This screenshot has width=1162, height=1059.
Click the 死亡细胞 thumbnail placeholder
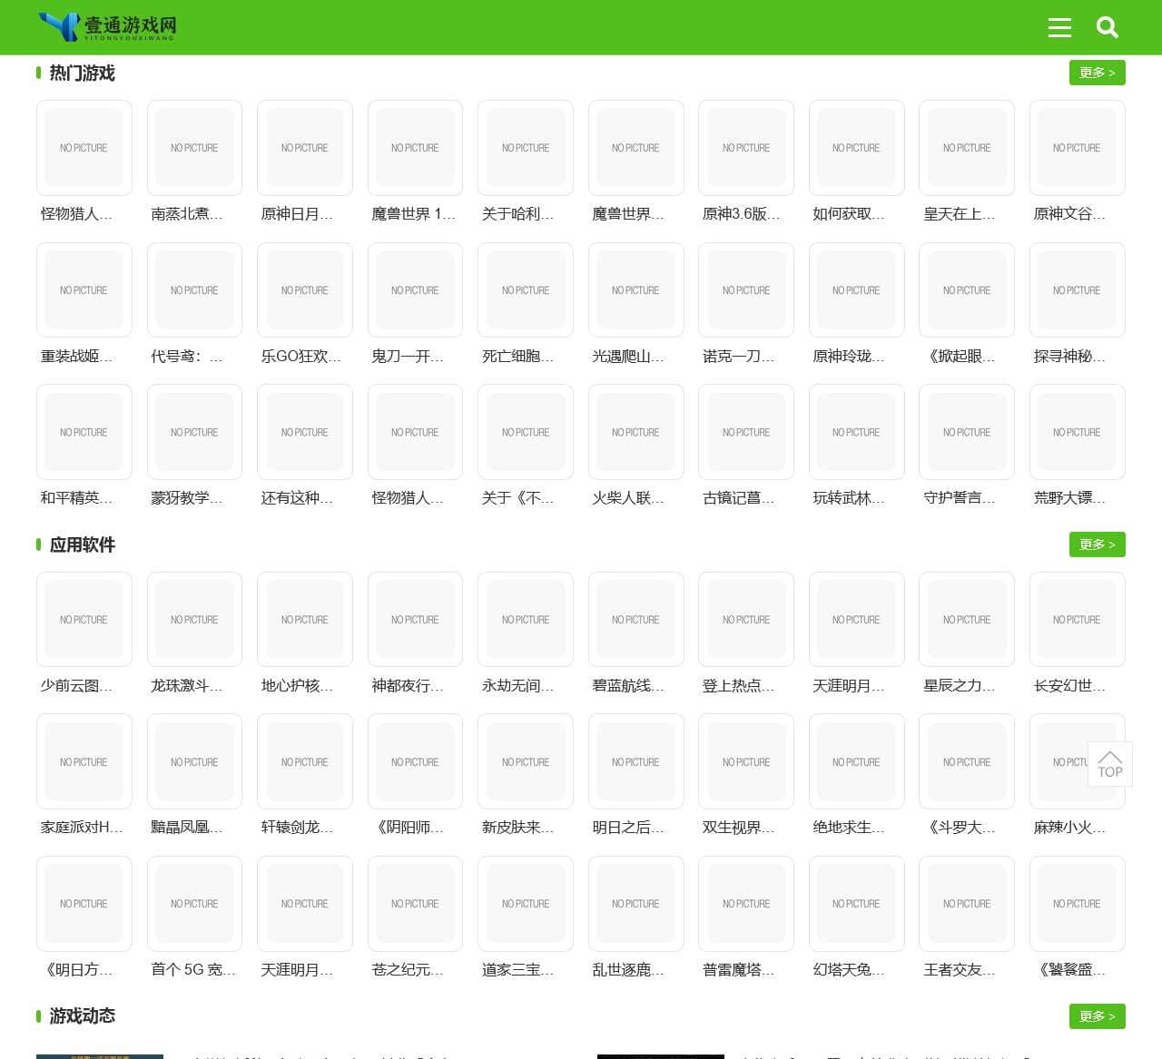525,289
